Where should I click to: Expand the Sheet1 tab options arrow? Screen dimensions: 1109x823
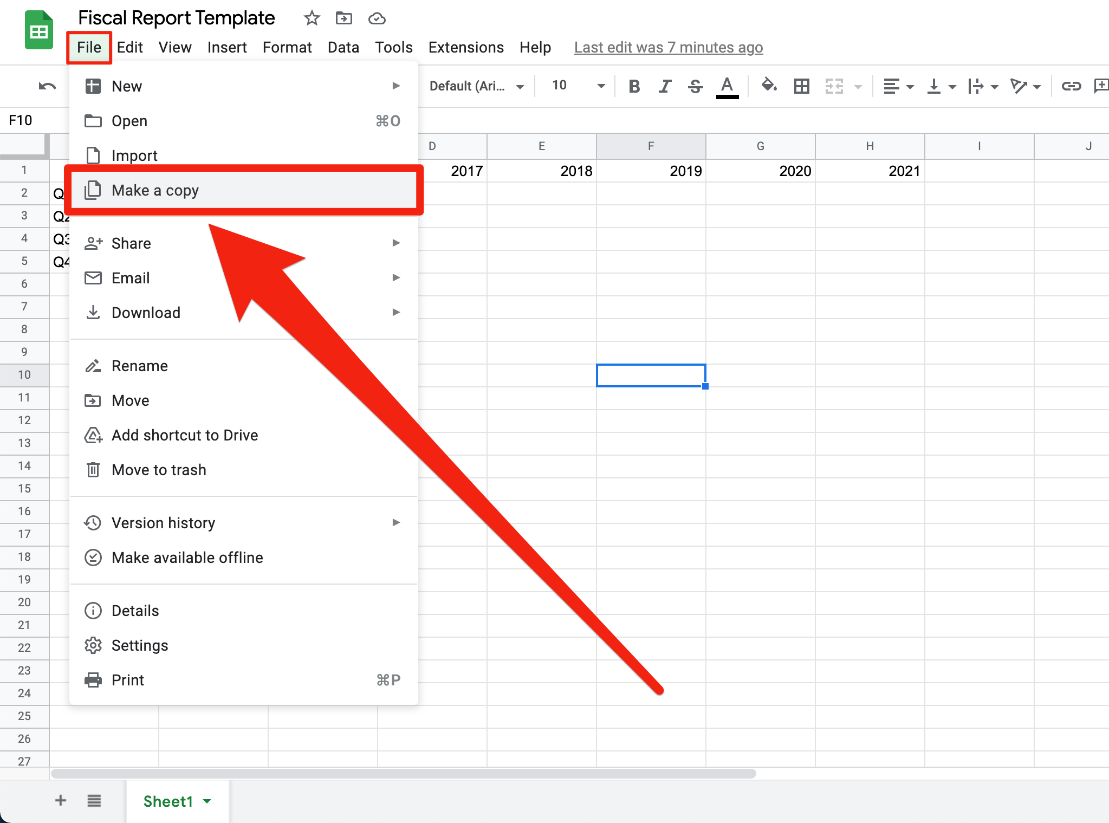pyautogui.click(x=207, y=801)
